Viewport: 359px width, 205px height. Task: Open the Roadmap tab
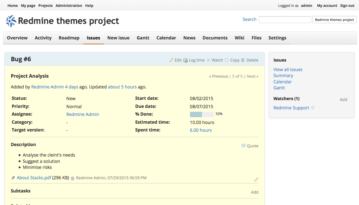[69, 38]
